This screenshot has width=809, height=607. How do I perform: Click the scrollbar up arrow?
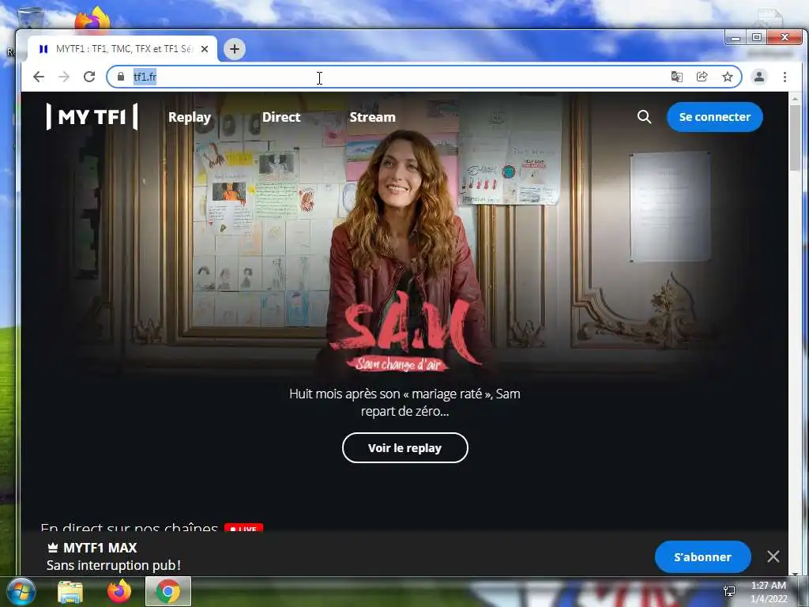click(x=795, y=98)
